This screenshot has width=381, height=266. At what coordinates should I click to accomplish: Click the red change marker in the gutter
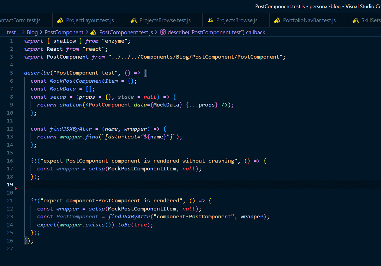[16, 189]
